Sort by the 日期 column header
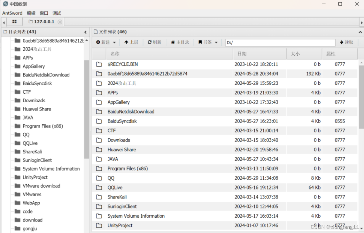 coord(260,54)
